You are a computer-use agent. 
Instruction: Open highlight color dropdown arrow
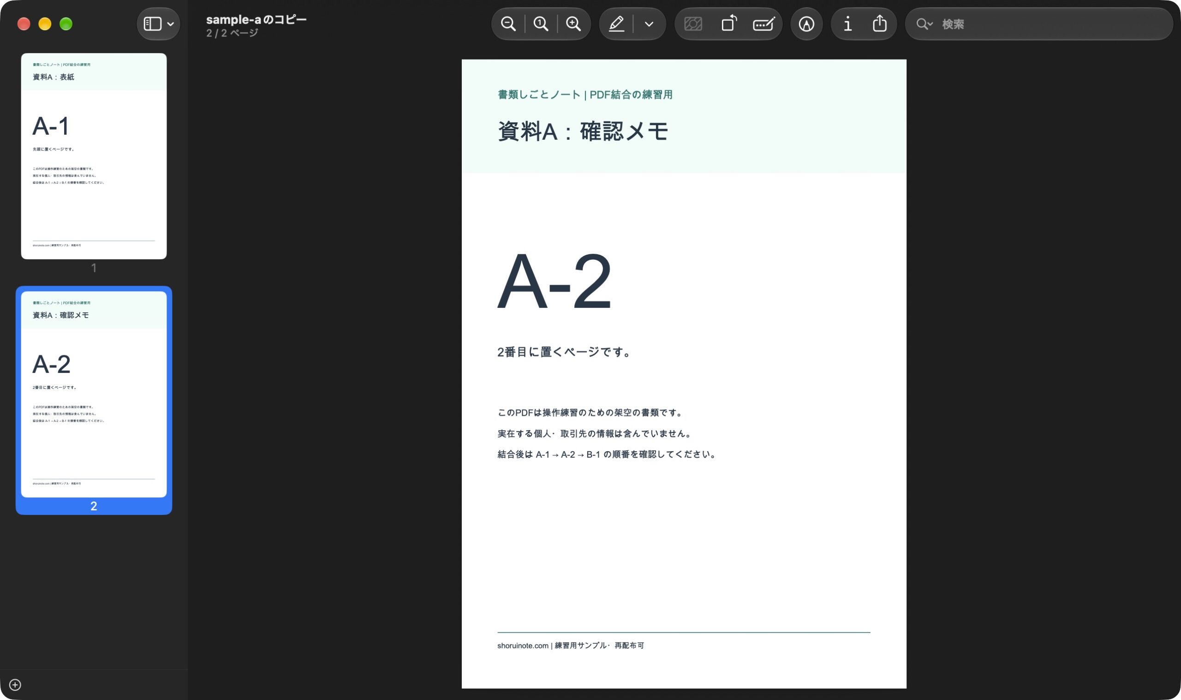click(x=649, y=24)
